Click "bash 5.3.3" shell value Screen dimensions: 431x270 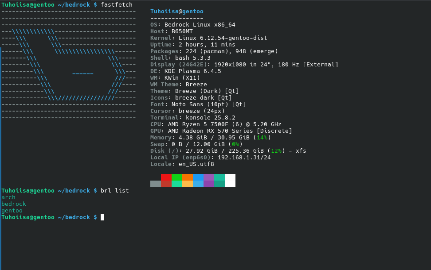click(x=193, y=58)
